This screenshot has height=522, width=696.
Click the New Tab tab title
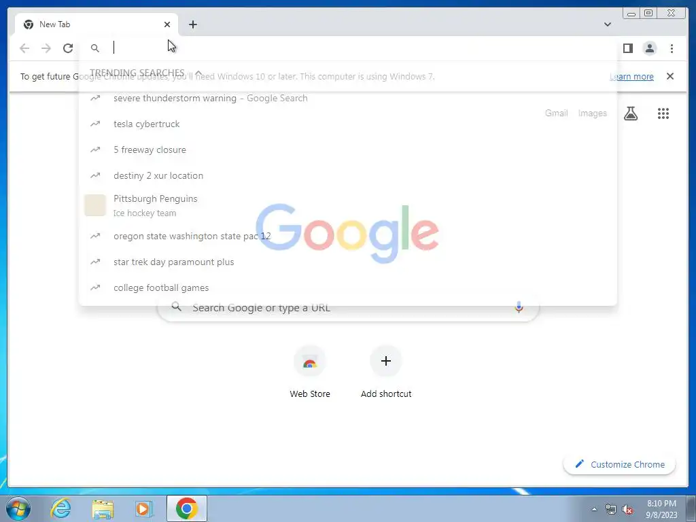pyautogui.click(x=54, y=24)
